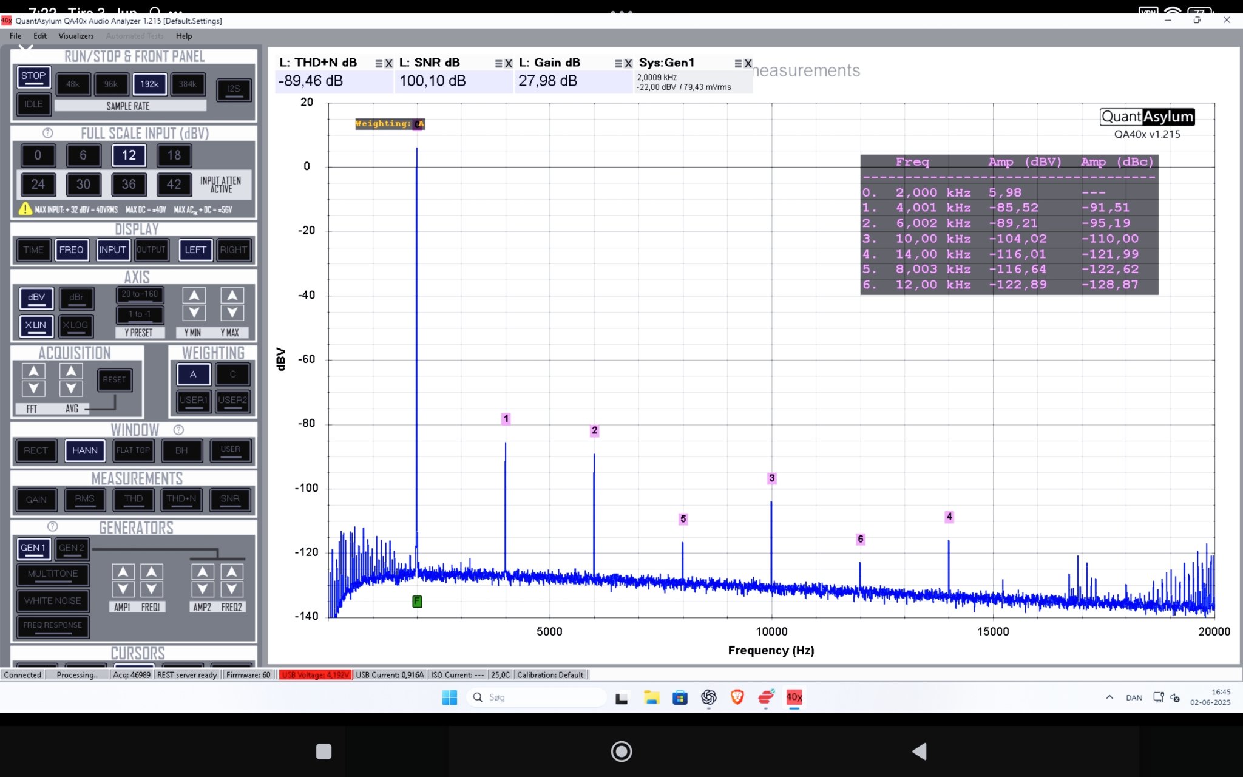Enable the MULTITONE generator
The image size is (1243, 777).
point(53,574)
